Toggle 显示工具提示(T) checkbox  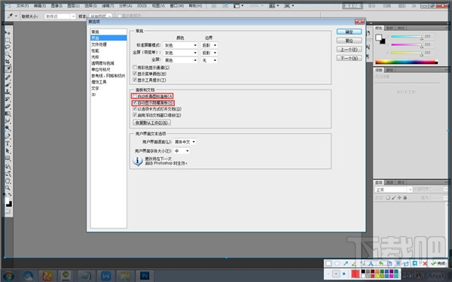click(x=135, y=80)
